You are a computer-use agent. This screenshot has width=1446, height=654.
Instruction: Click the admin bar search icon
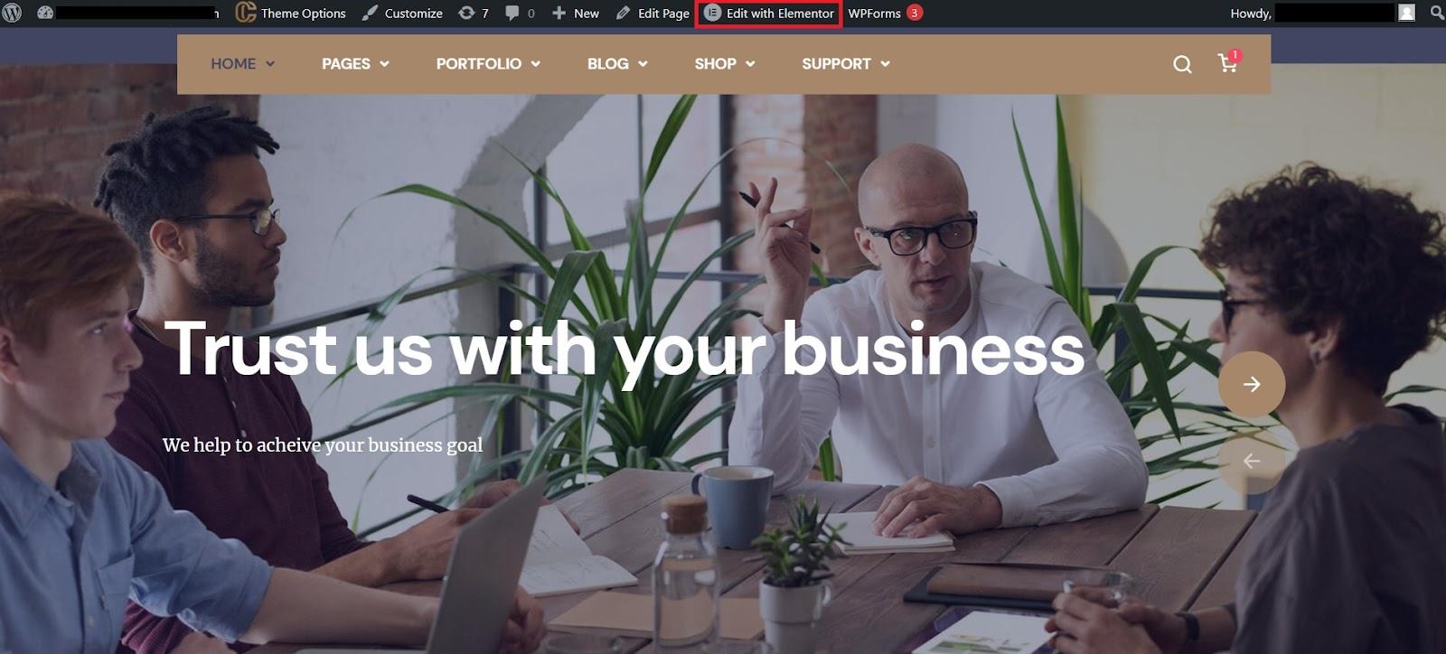(x=1437, y=13)
